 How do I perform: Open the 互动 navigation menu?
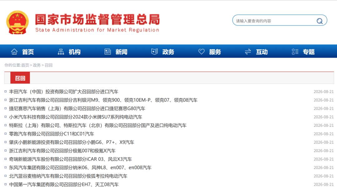click(262, 52)
